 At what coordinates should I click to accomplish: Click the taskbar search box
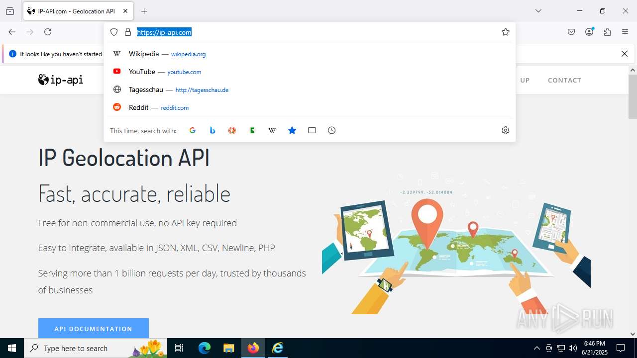click(x=96, y=348)
